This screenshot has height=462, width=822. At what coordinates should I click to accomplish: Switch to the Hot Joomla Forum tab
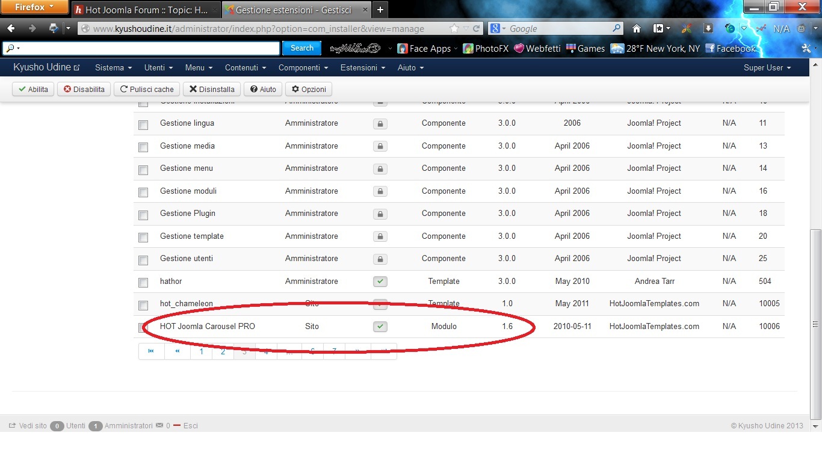(x=146, y=10)
